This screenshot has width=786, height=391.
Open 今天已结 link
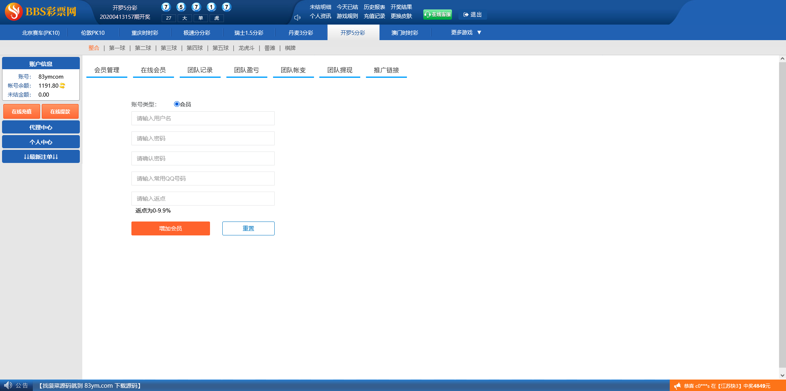click(x=348, y=7)
